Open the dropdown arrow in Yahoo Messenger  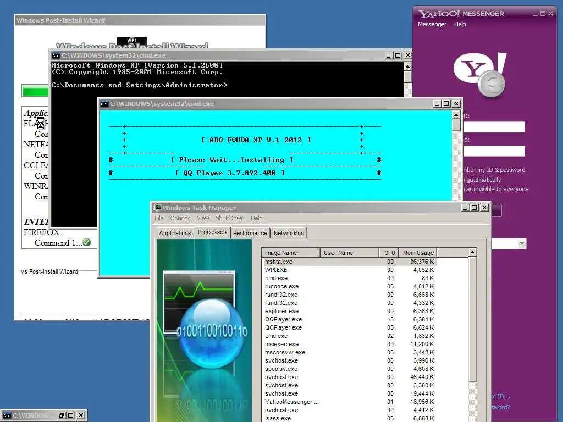(x=522, y=243)
